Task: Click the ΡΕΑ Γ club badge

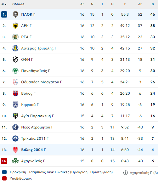Action: click(x=15, y=37)
